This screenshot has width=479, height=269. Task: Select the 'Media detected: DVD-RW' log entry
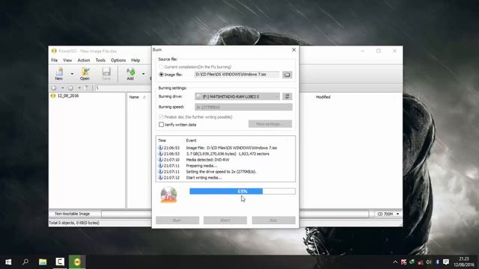click(207, 160)
